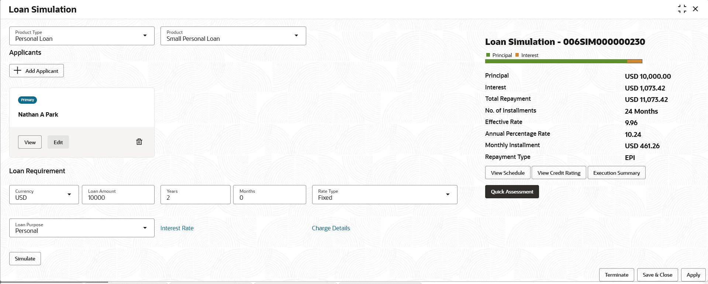Close the Loan Simulation dialog
Viewport: 708px width, 284px height.
[695, 9]
